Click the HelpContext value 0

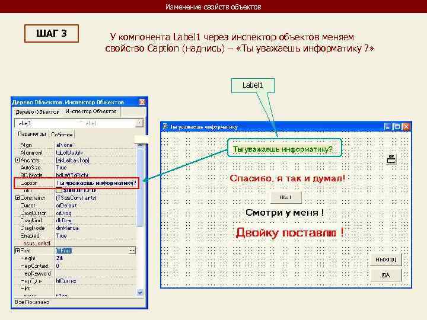click(58, 266)
